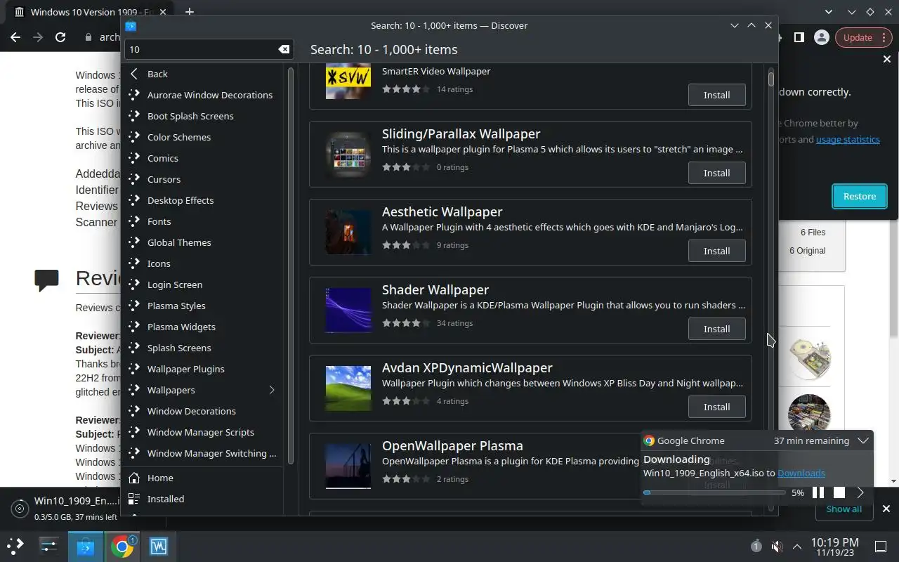This screenshot has height=562, width=899.
Task: Click the OpenWallpaper Plasma title
Action: pos(452,445)
